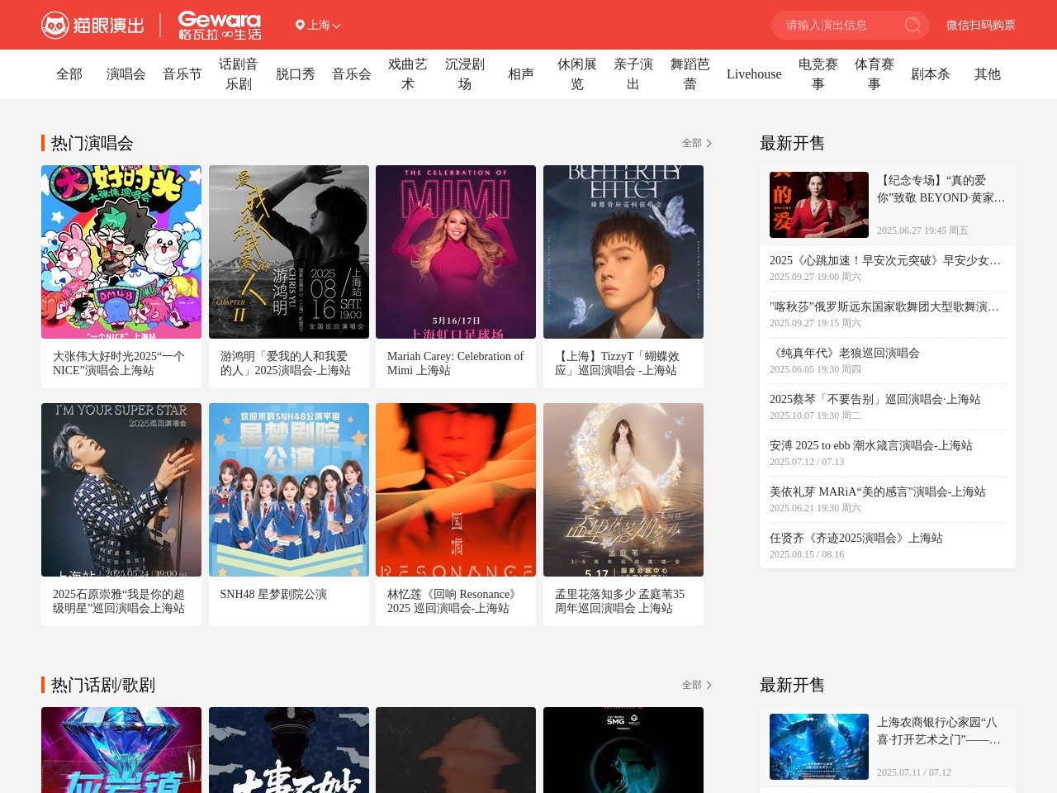The image size is (1057, 793).
Task: Open TizzyT Butterfly Effect poster
Action: click(623, 252)
